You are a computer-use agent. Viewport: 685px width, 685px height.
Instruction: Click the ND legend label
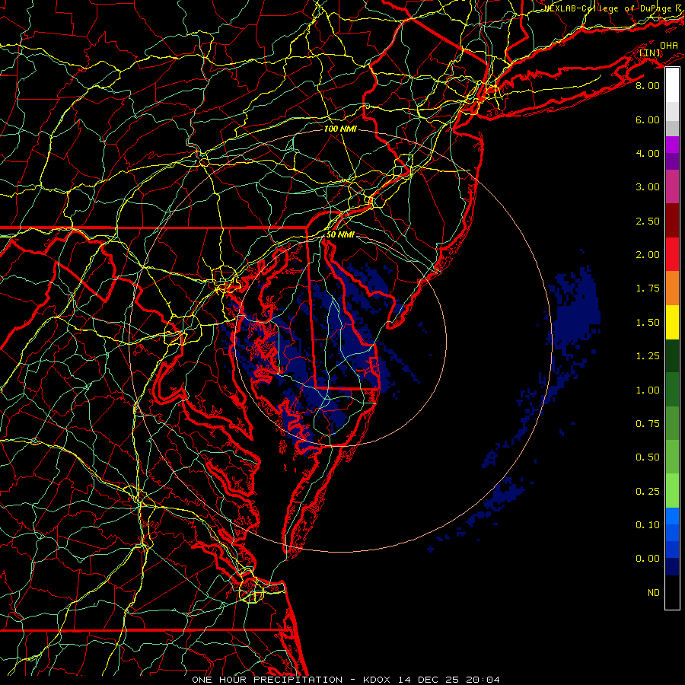[x=654, y=593]
